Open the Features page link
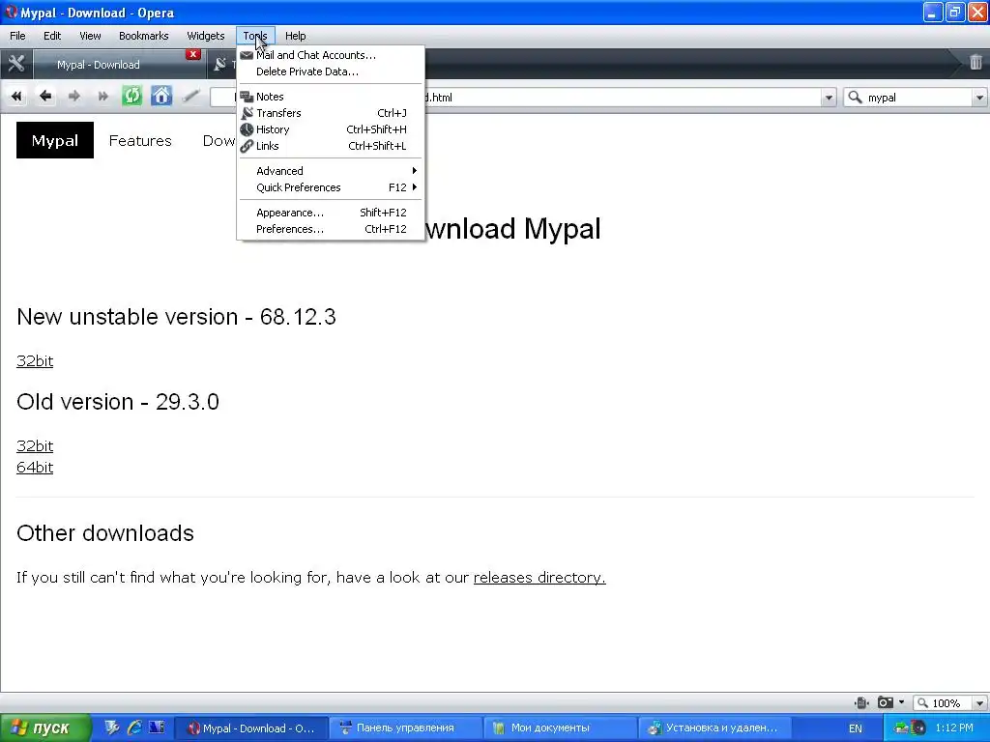Viewport: 990px width, 742px height. coord(140,141)
